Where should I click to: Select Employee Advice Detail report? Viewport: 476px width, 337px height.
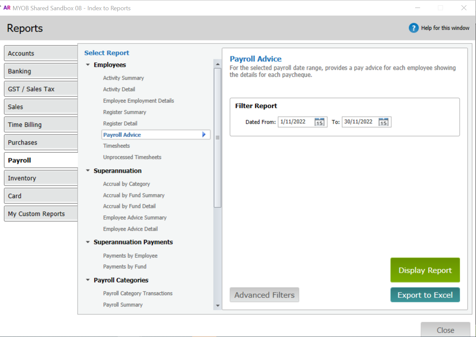[130, 229]
